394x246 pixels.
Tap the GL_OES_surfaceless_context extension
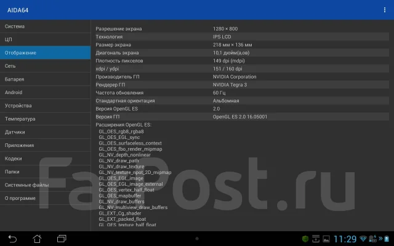pos(130,143)
